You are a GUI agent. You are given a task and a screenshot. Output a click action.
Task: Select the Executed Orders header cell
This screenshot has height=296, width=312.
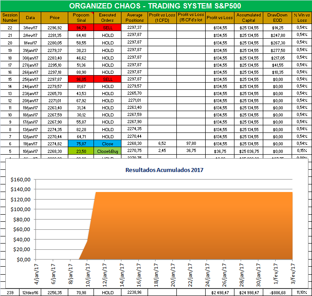pyautogui.click(x=107, y=18)
